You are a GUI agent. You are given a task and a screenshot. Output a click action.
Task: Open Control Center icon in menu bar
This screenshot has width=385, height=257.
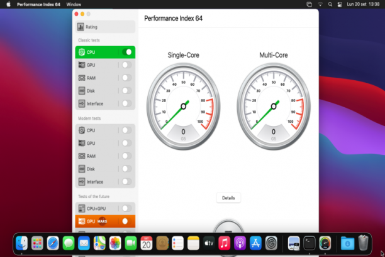(340, 4)
